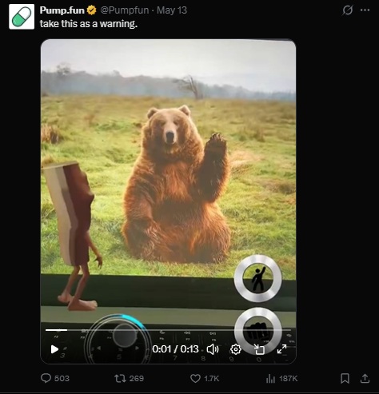This screenshot has height=394, width=379.
Task: Open the Pump.fun display name link
Action: (62, 10)
